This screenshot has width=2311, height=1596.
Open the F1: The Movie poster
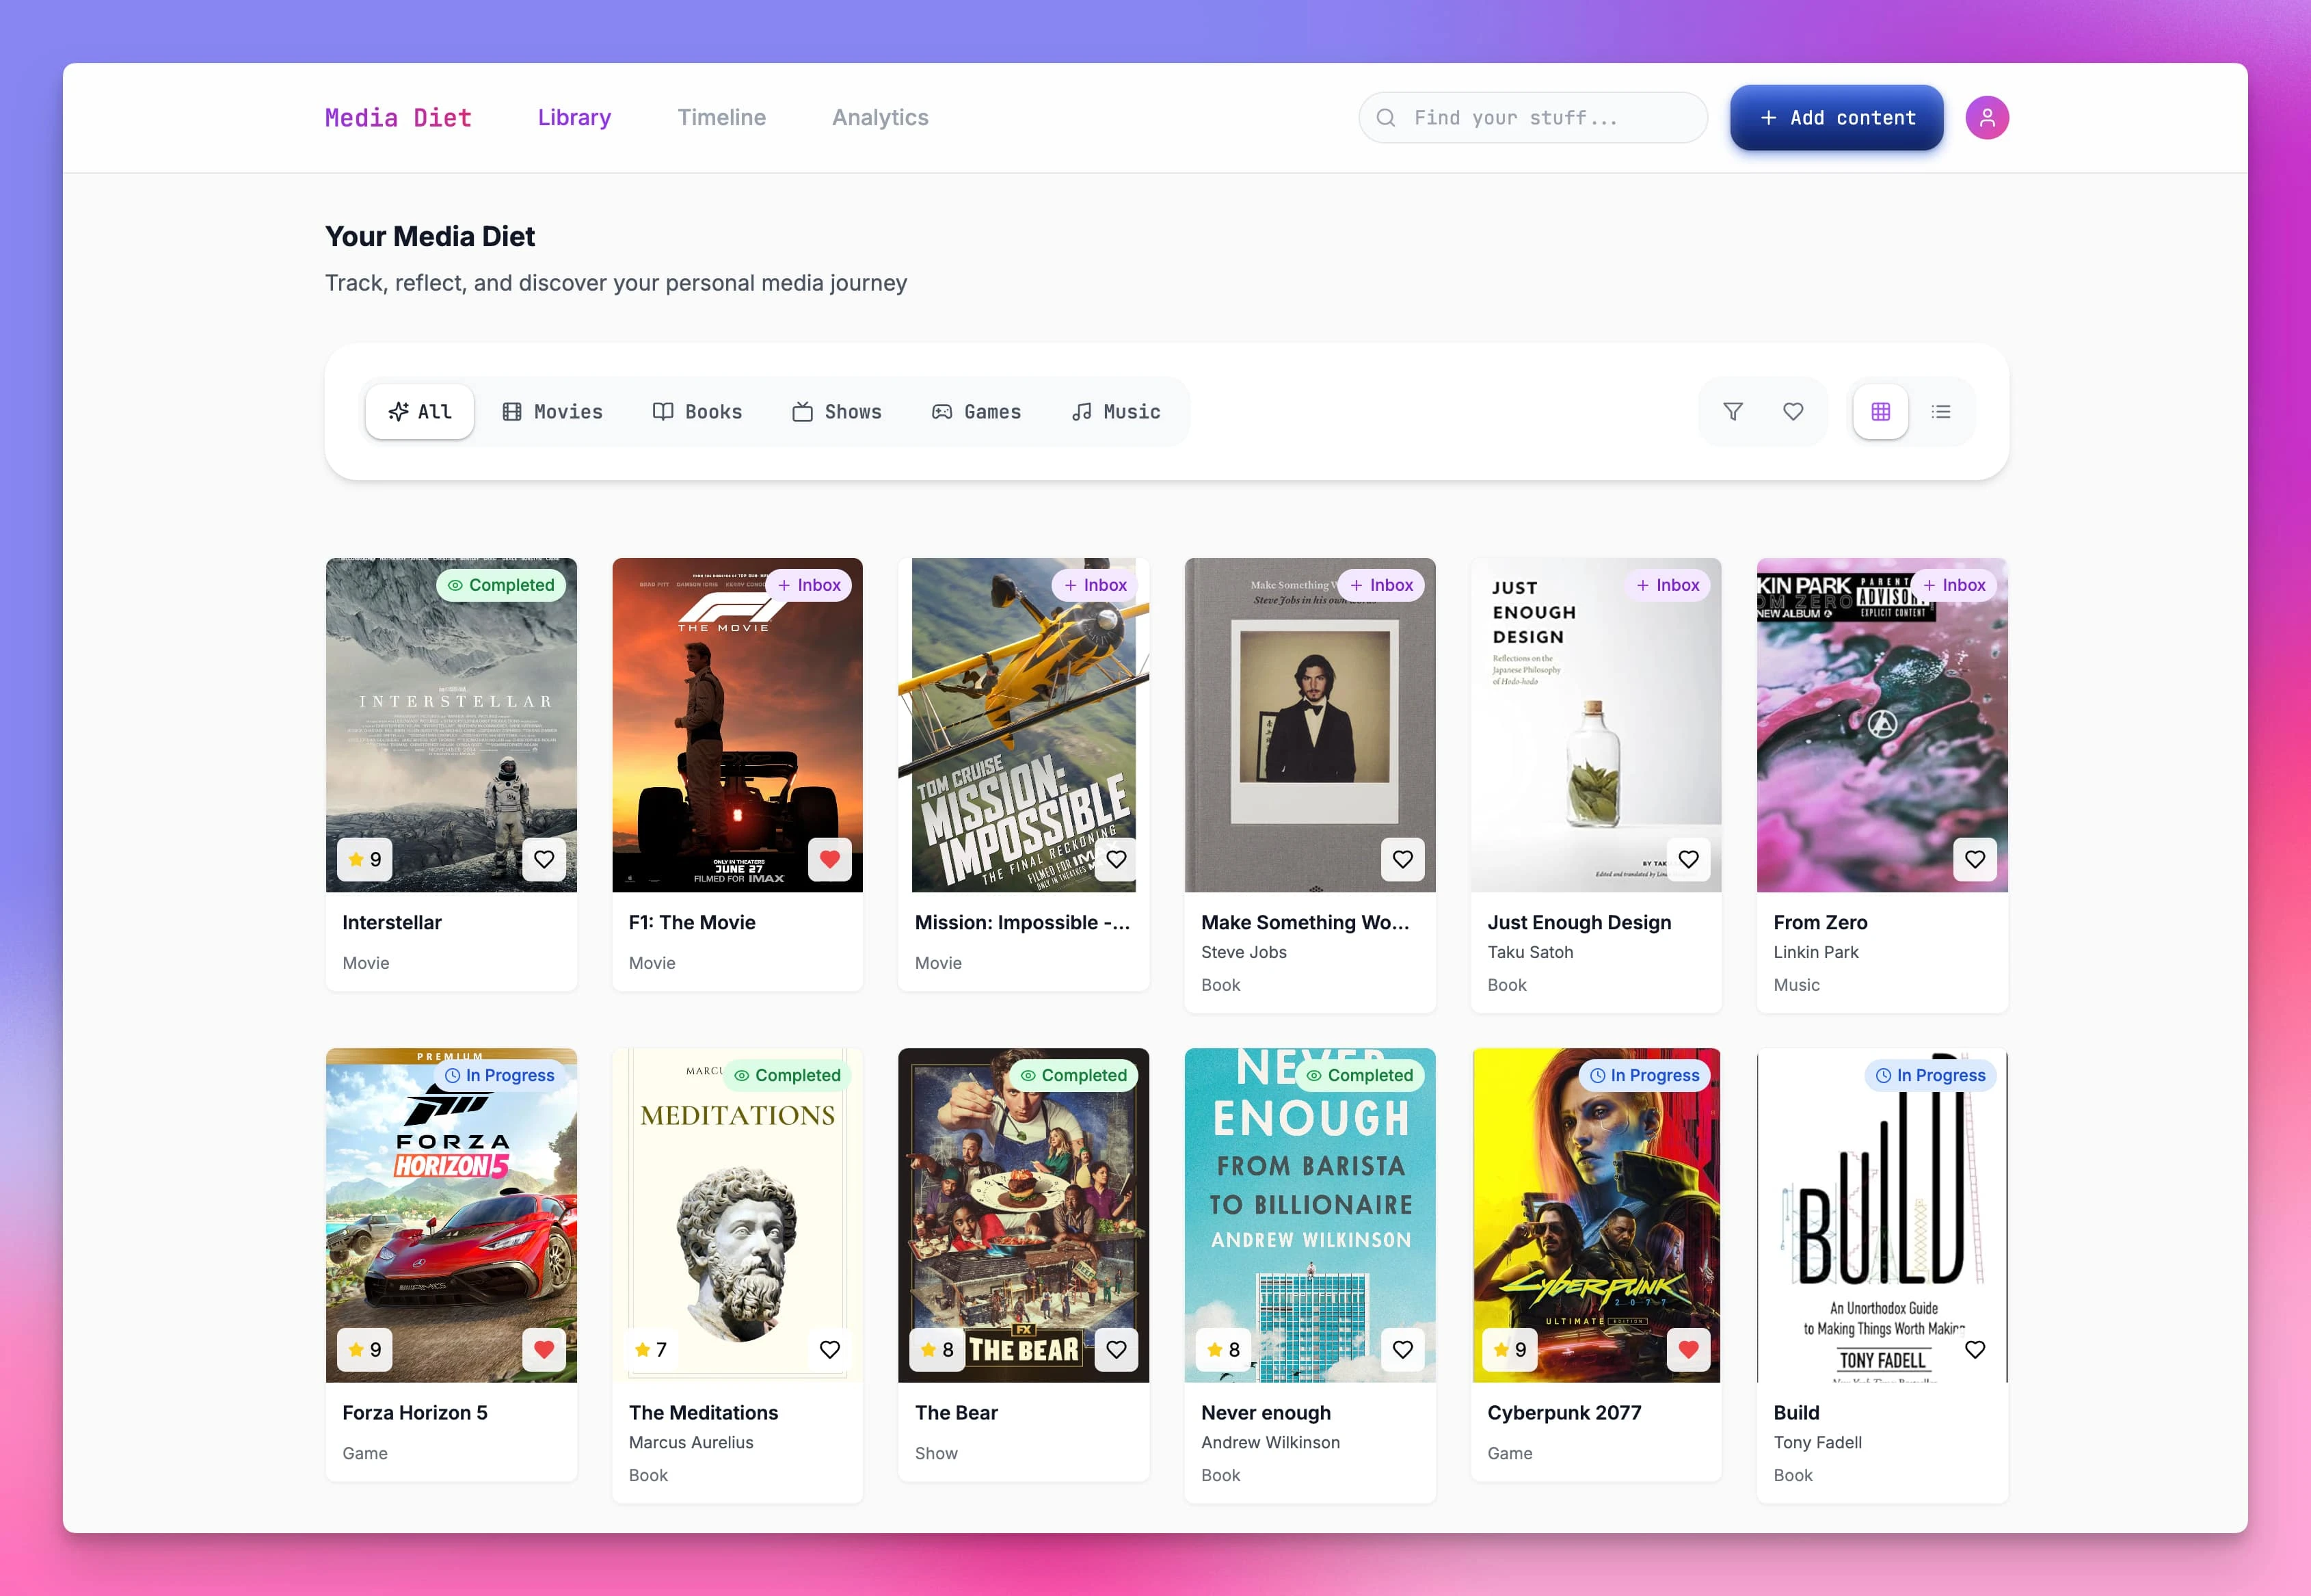click(x=737, y=725)
